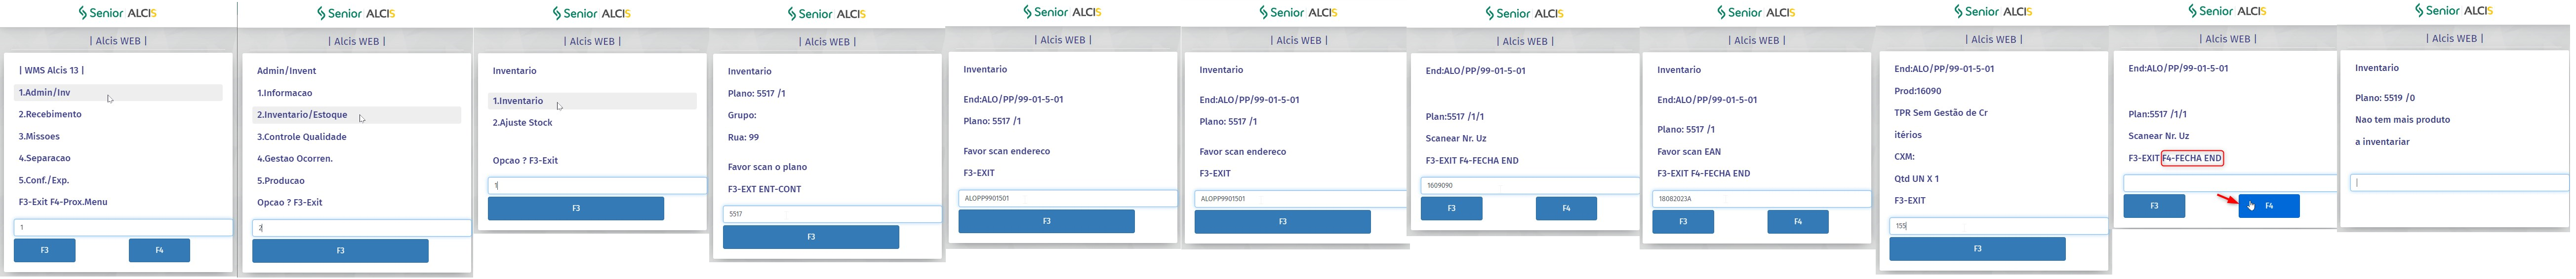Viewport: 2576px width, 279px height.
Task: Open 2.Recebimento menu option
Action: tap(50, 114)
